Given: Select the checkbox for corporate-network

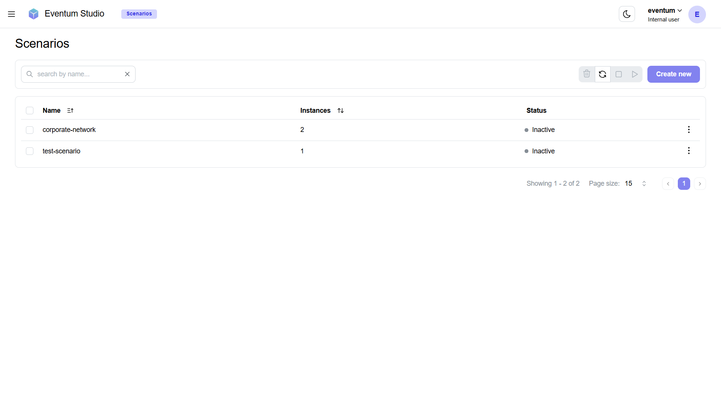Looking at the screenshot, I should pos(29,130).
